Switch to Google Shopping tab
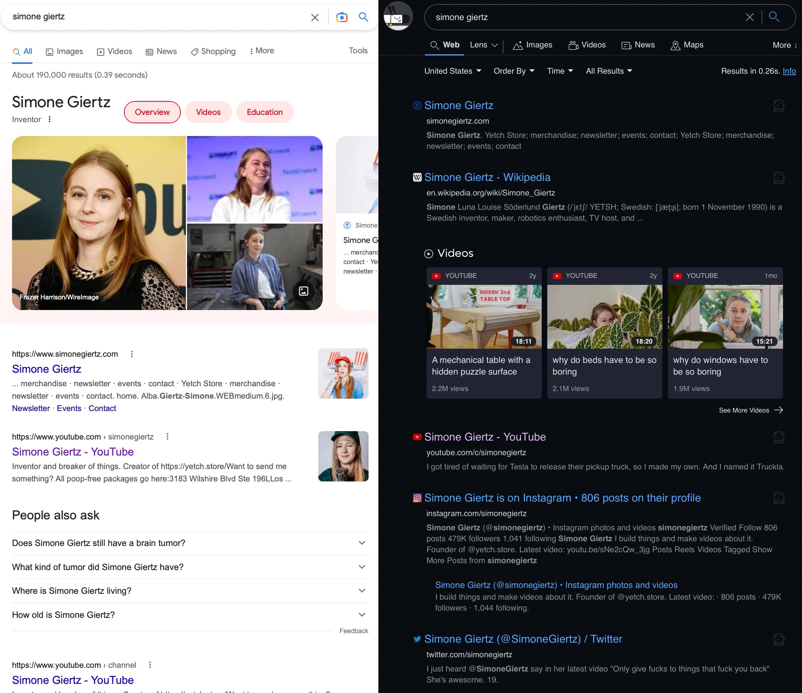This screenshot has width=802, height=693. click(213, 51)
